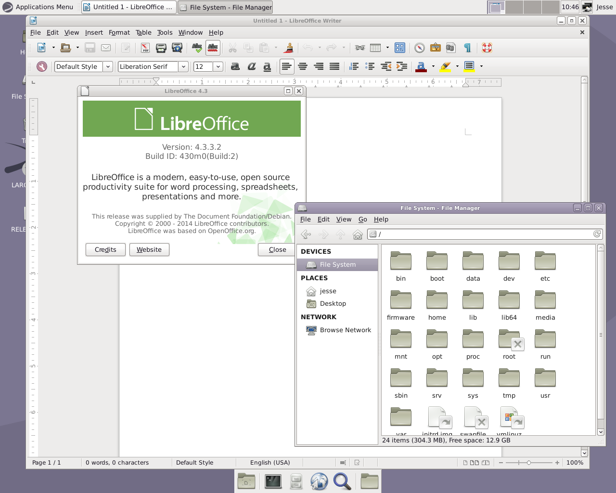Open the Tools menu in Writer
The width and height of the screenshot is (616, 493).
165,32
